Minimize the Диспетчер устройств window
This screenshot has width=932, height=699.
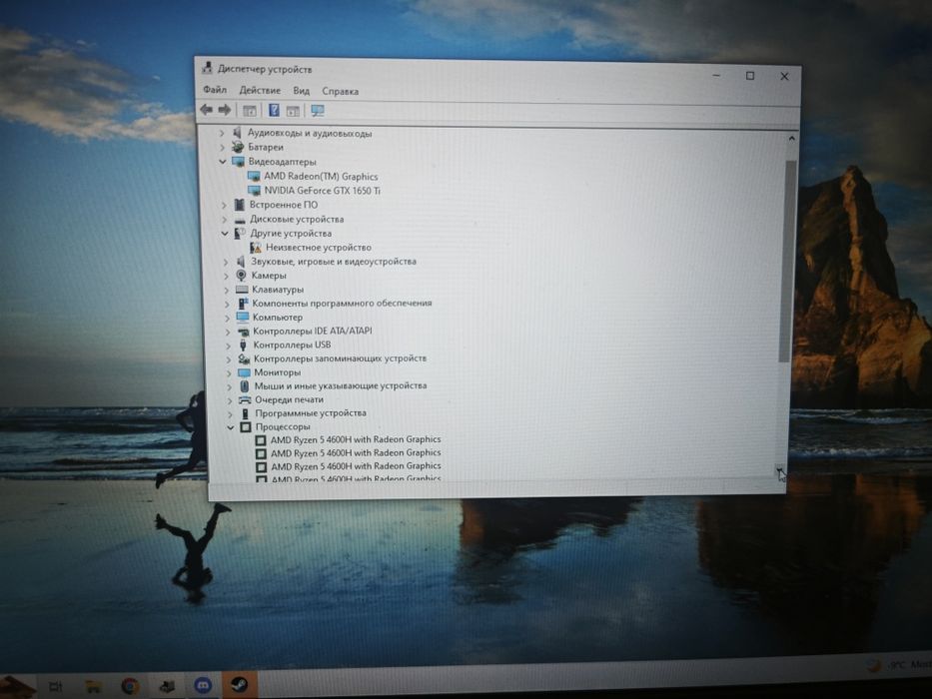click(716, 76)
